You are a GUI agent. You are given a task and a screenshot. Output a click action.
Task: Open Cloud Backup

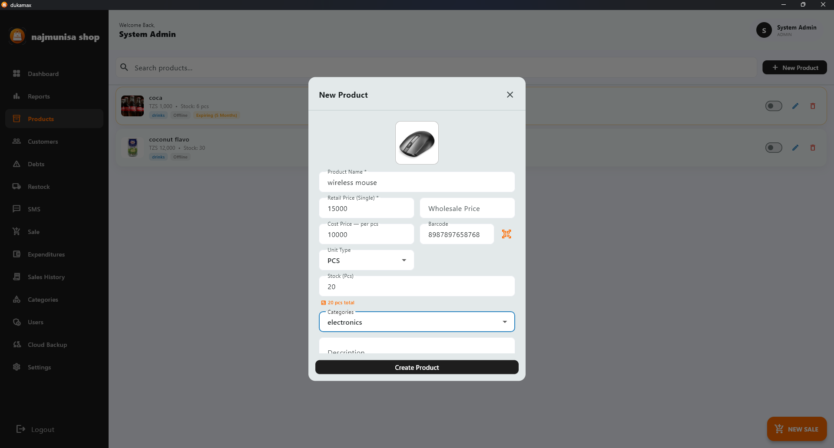click(x=54, y=345)
